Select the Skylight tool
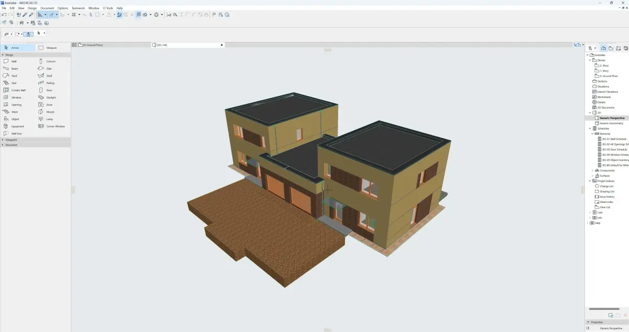 click(52, 98)
